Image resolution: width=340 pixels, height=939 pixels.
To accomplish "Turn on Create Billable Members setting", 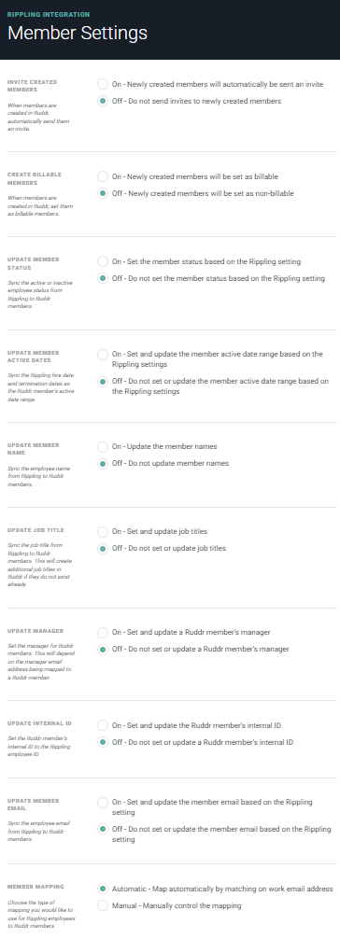I will pyautogui.click(x=103, y=176).
